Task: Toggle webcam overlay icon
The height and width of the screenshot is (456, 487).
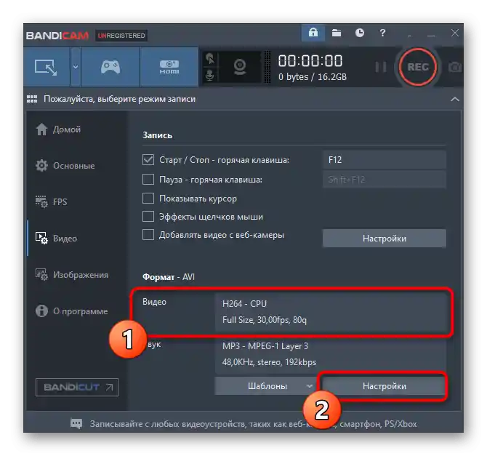Action: click(x=240, y=67)
